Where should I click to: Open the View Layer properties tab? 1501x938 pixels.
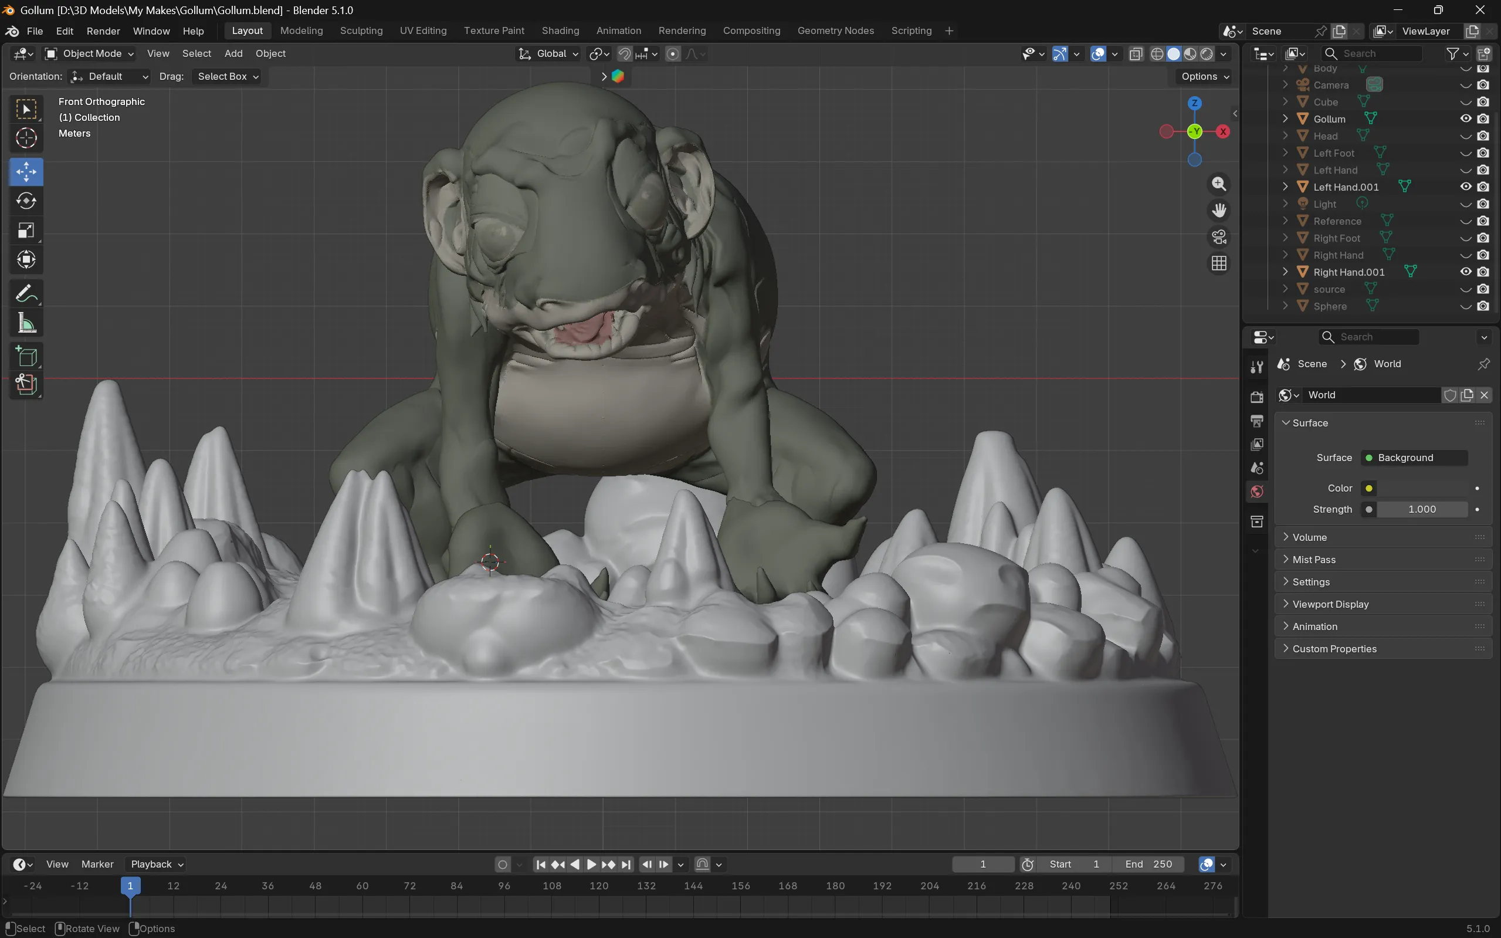pyautogui.click(x=1256, y=444)
